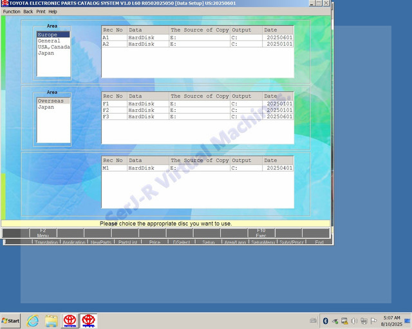Select USA,Canada in the top Area list
Viewport: 412px width, 329px height.
pos(53,47)
